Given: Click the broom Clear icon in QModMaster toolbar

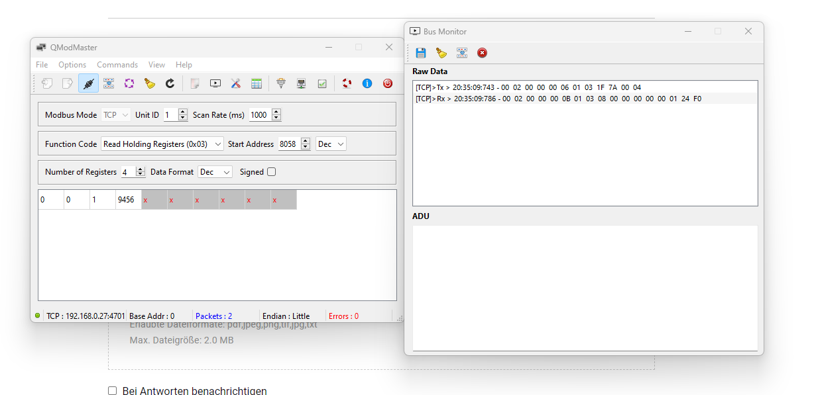Looking at the screenshot, I should (150, 83).
